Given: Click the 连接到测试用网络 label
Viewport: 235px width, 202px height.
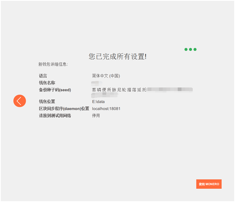Looking at the screenshot, I should point(55,115).
